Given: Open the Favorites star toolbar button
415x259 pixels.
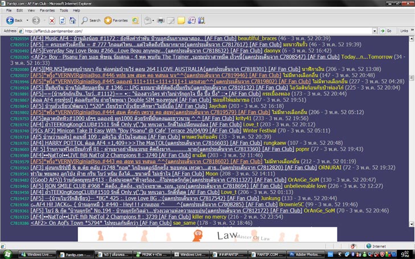Looking at the screenshot, I should click(x=116, y=20).
